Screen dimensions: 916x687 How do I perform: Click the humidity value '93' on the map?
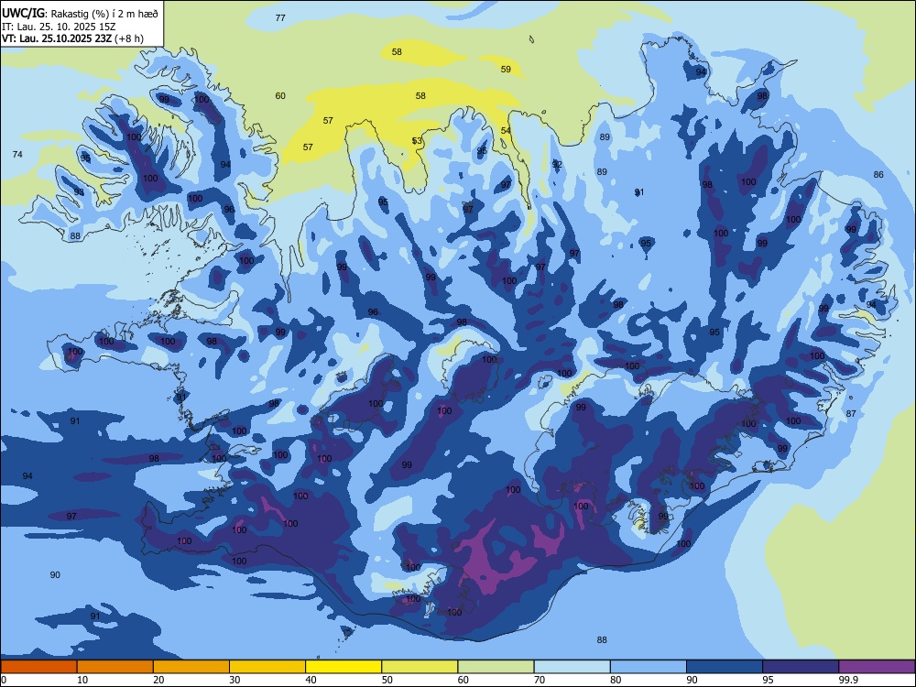tap(79, 192)
